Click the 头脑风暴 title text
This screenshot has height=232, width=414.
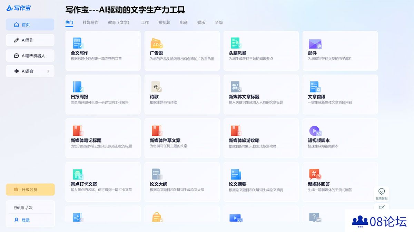pyautogui.click(x=237, y=53)
